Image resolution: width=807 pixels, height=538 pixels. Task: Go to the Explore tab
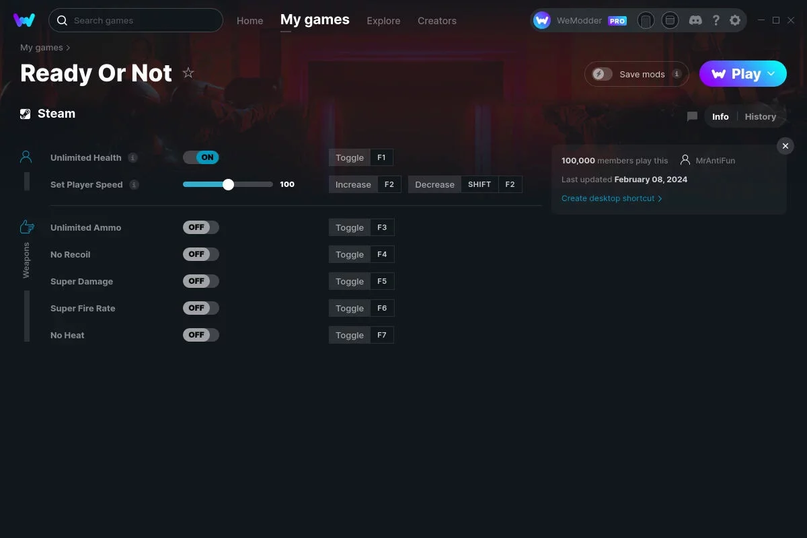coord(383,21)
